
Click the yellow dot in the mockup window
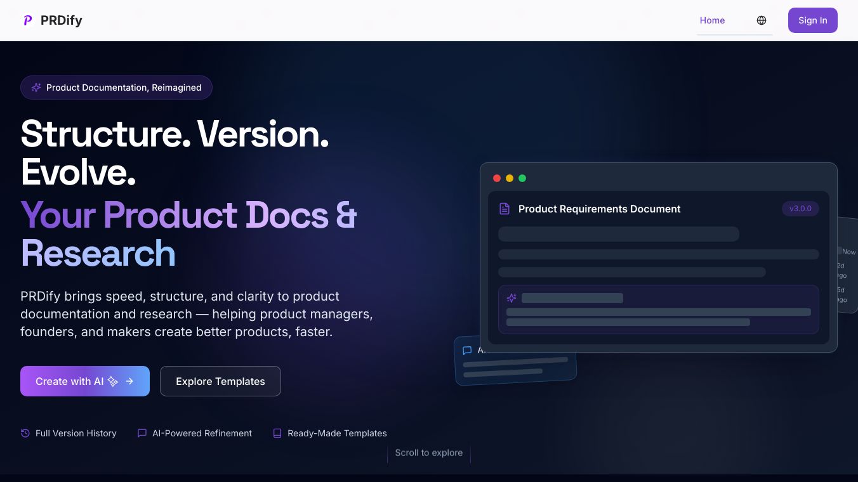510,178
